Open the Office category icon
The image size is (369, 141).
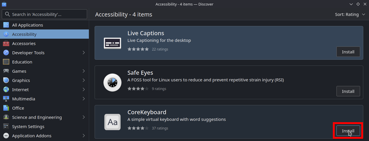coord(6,108)
